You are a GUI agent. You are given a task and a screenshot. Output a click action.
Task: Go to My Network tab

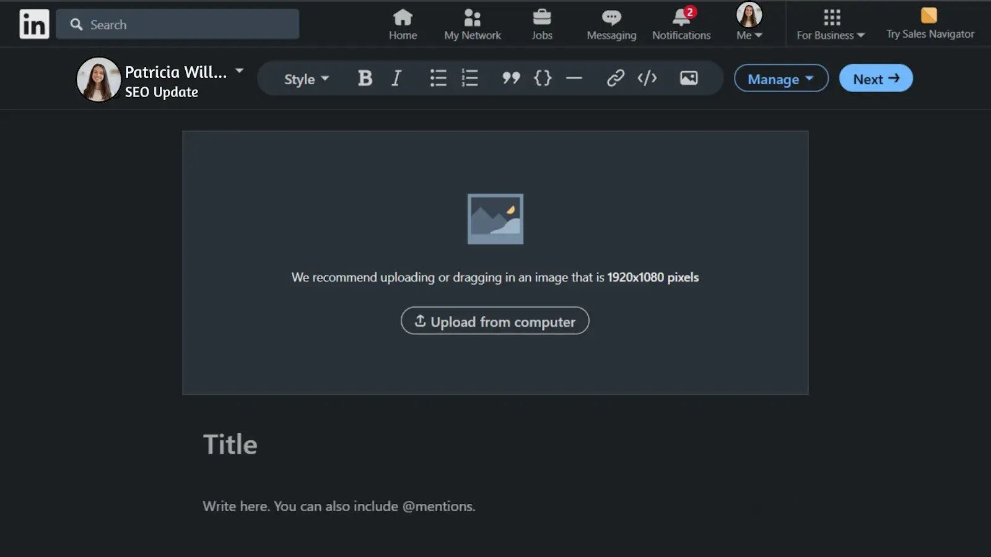(472, 24)
